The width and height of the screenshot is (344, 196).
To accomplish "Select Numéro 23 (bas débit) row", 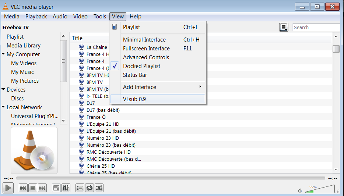I will click(201, 145).
